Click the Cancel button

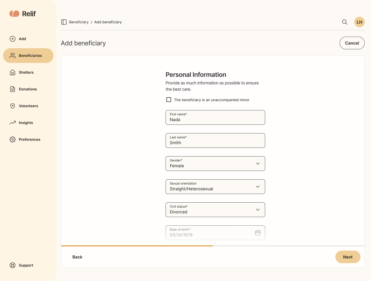coord(352,43)
